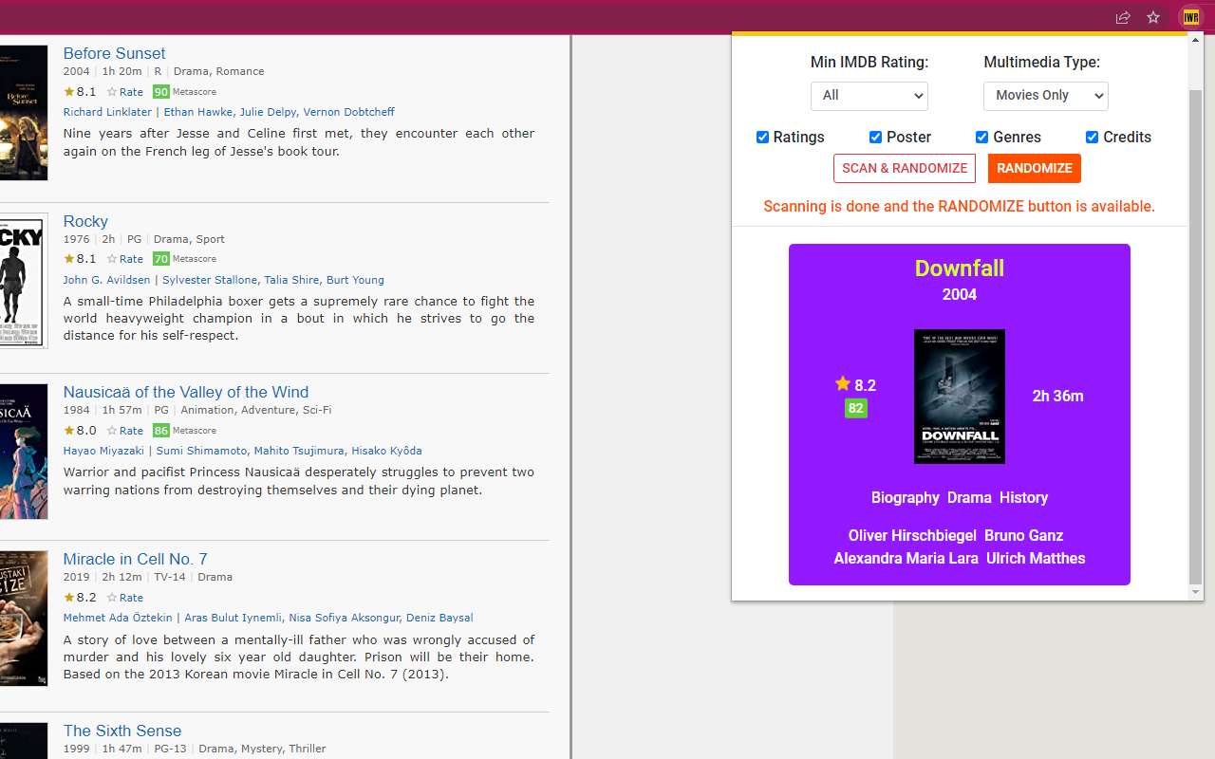The image size is (1215, 759).
Task: Click the History genre in Downfall card
Action: (1023, 498)
